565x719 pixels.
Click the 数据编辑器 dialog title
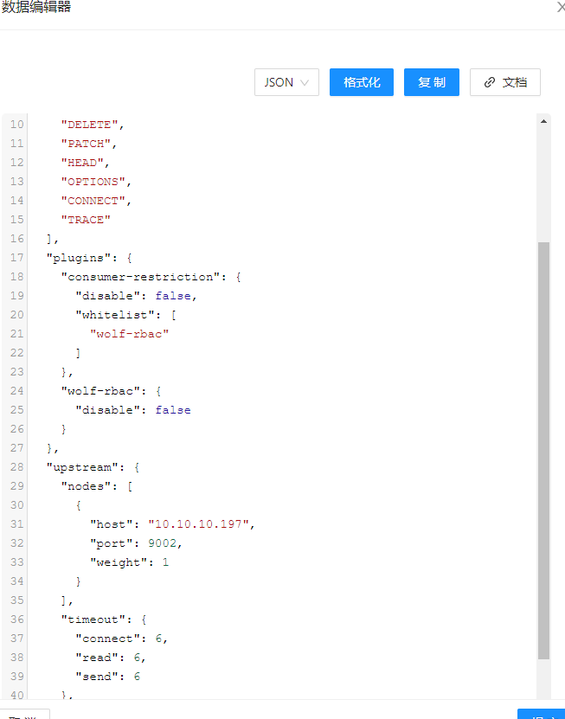point(35,7)
